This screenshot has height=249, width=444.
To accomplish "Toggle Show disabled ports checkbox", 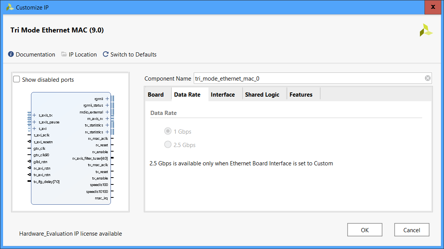I will (x=17, y=79).
